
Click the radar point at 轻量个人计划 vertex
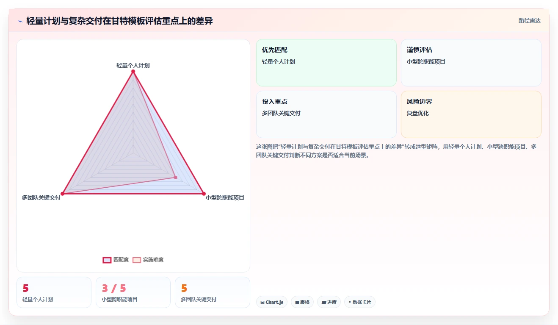point(133,71)
